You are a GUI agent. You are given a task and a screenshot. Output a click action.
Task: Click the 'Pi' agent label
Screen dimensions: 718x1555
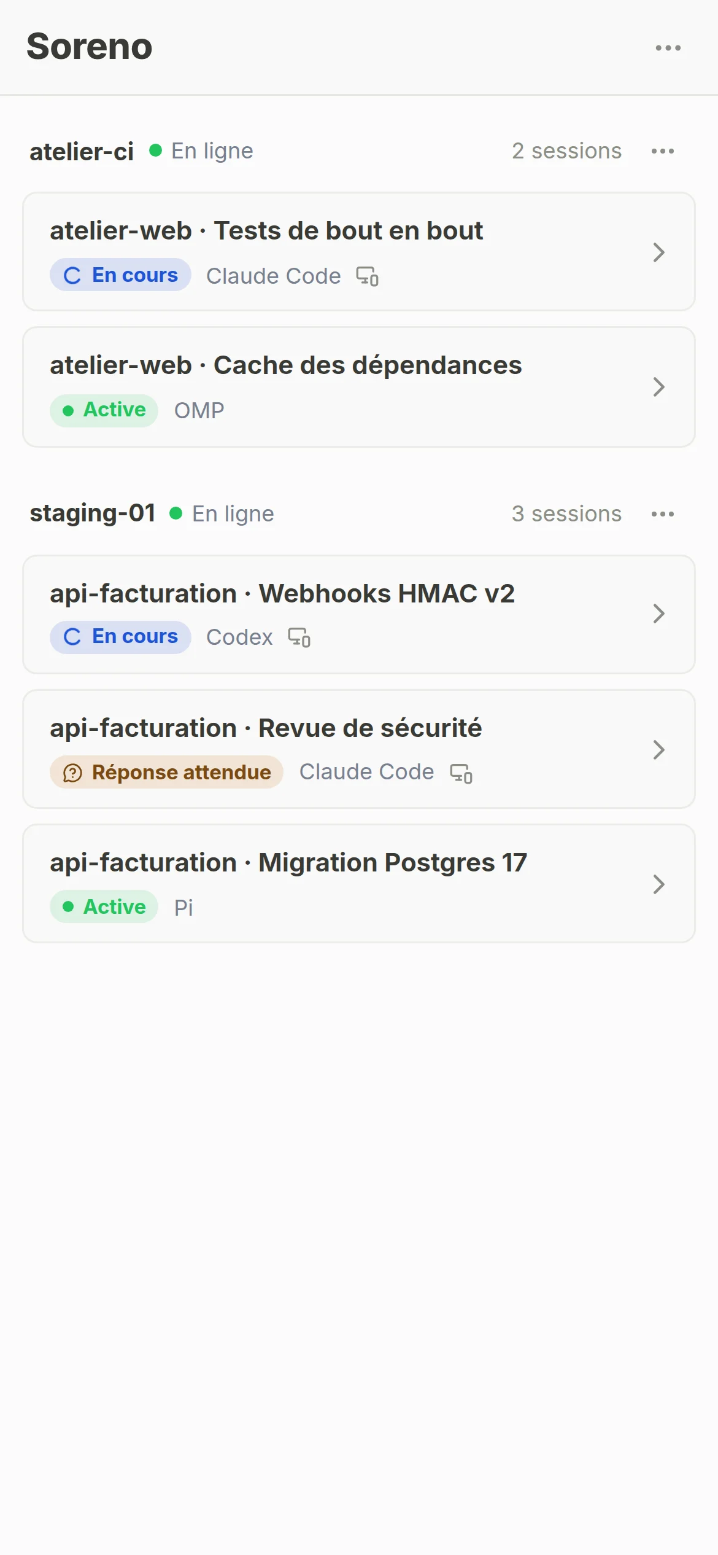183,908
